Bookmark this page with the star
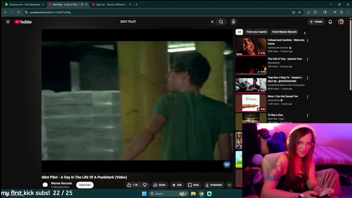This screenshot has height=198, width=352. click(299, 12)
